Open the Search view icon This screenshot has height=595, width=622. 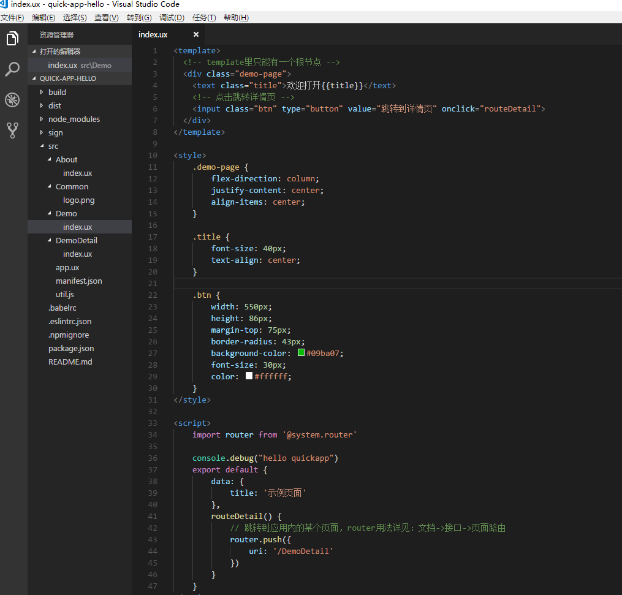(12, 69)
